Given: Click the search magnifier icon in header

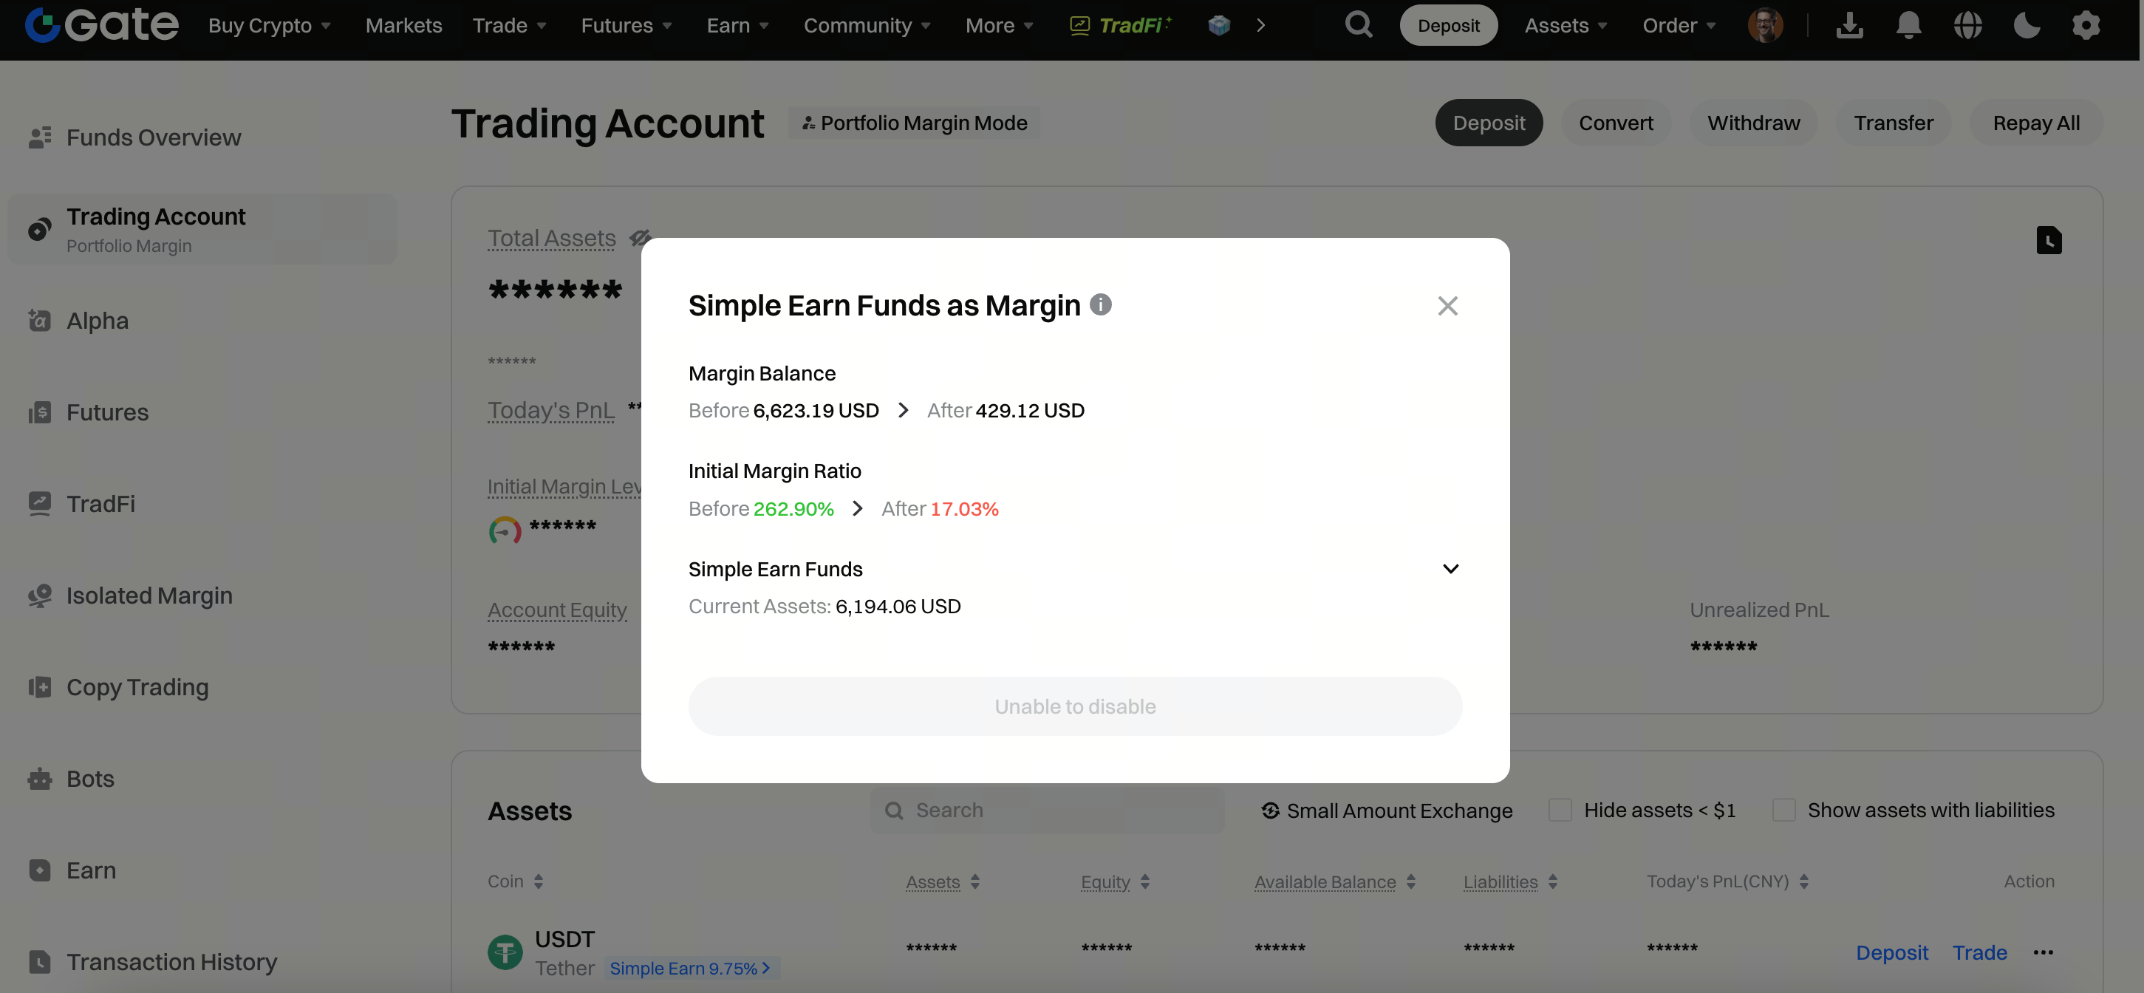Looking at the screenshot, I should click(1359, 25).
